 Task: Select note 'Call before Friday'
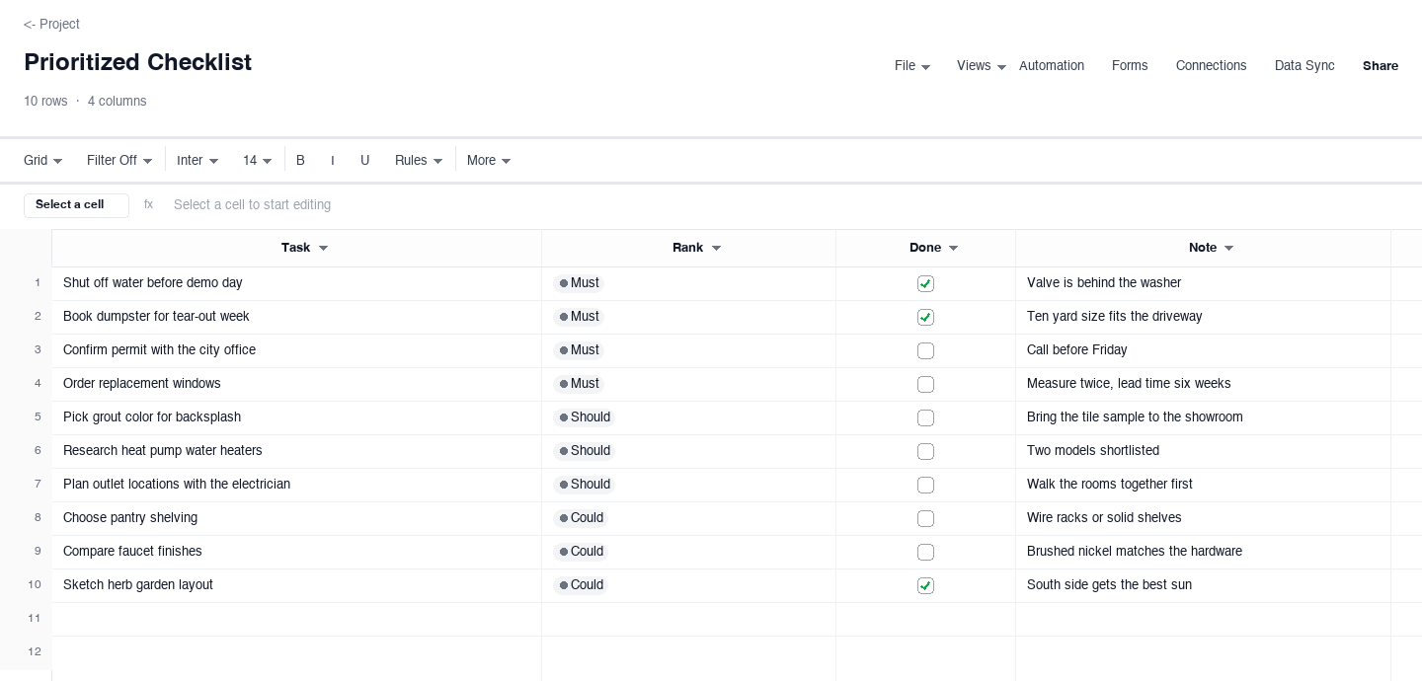1203,350
